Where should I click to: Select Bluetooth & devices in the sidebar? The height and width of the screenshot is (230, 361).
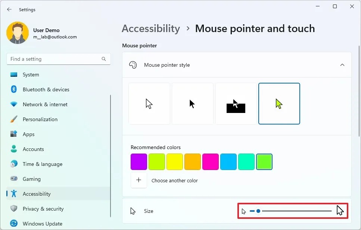pos(47,89)
